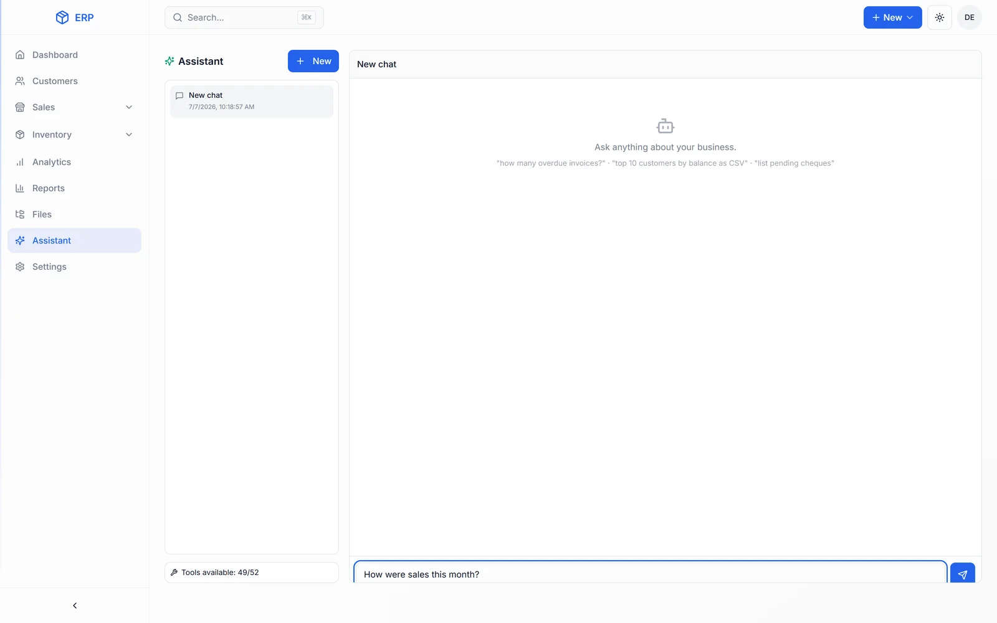The height and width of the screenshot is (623, 997).
Task: Send the message with paper plane button
Action: point(963,573)
